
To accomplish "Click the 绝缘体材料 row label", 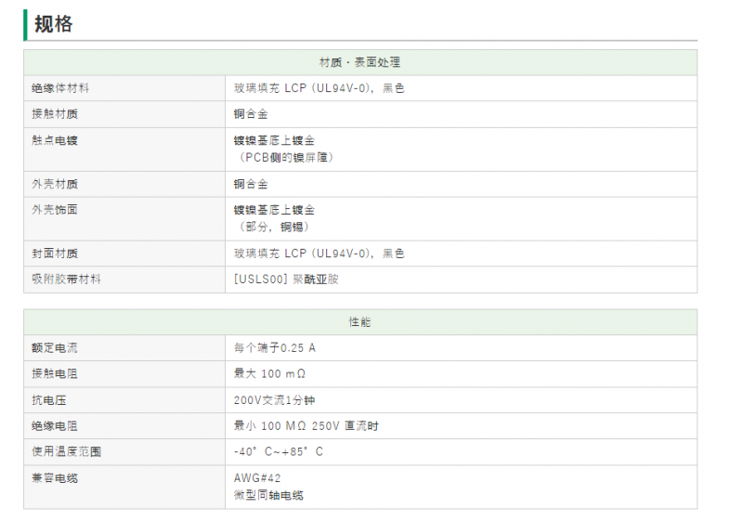I will (60, 88).
